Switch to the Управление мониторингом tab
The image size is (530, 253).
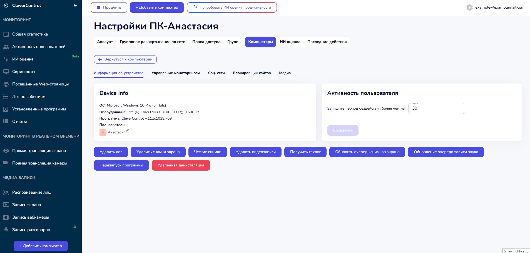pyautogui.click(x=175, y=73)
